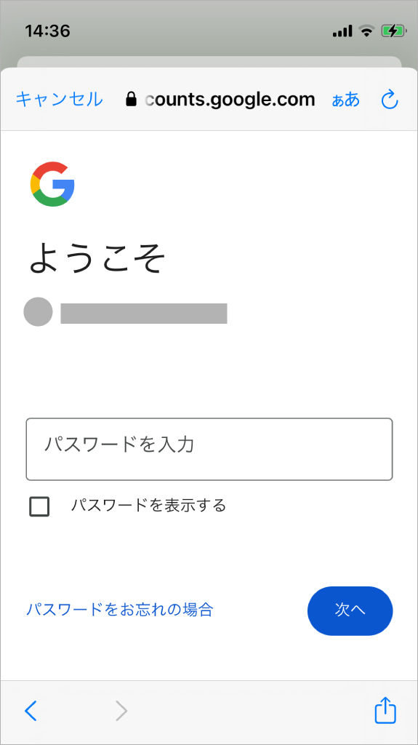Click the blue 次へ button
The height and width of the screenshot is (745, 418).
click(x=350, y=610)
